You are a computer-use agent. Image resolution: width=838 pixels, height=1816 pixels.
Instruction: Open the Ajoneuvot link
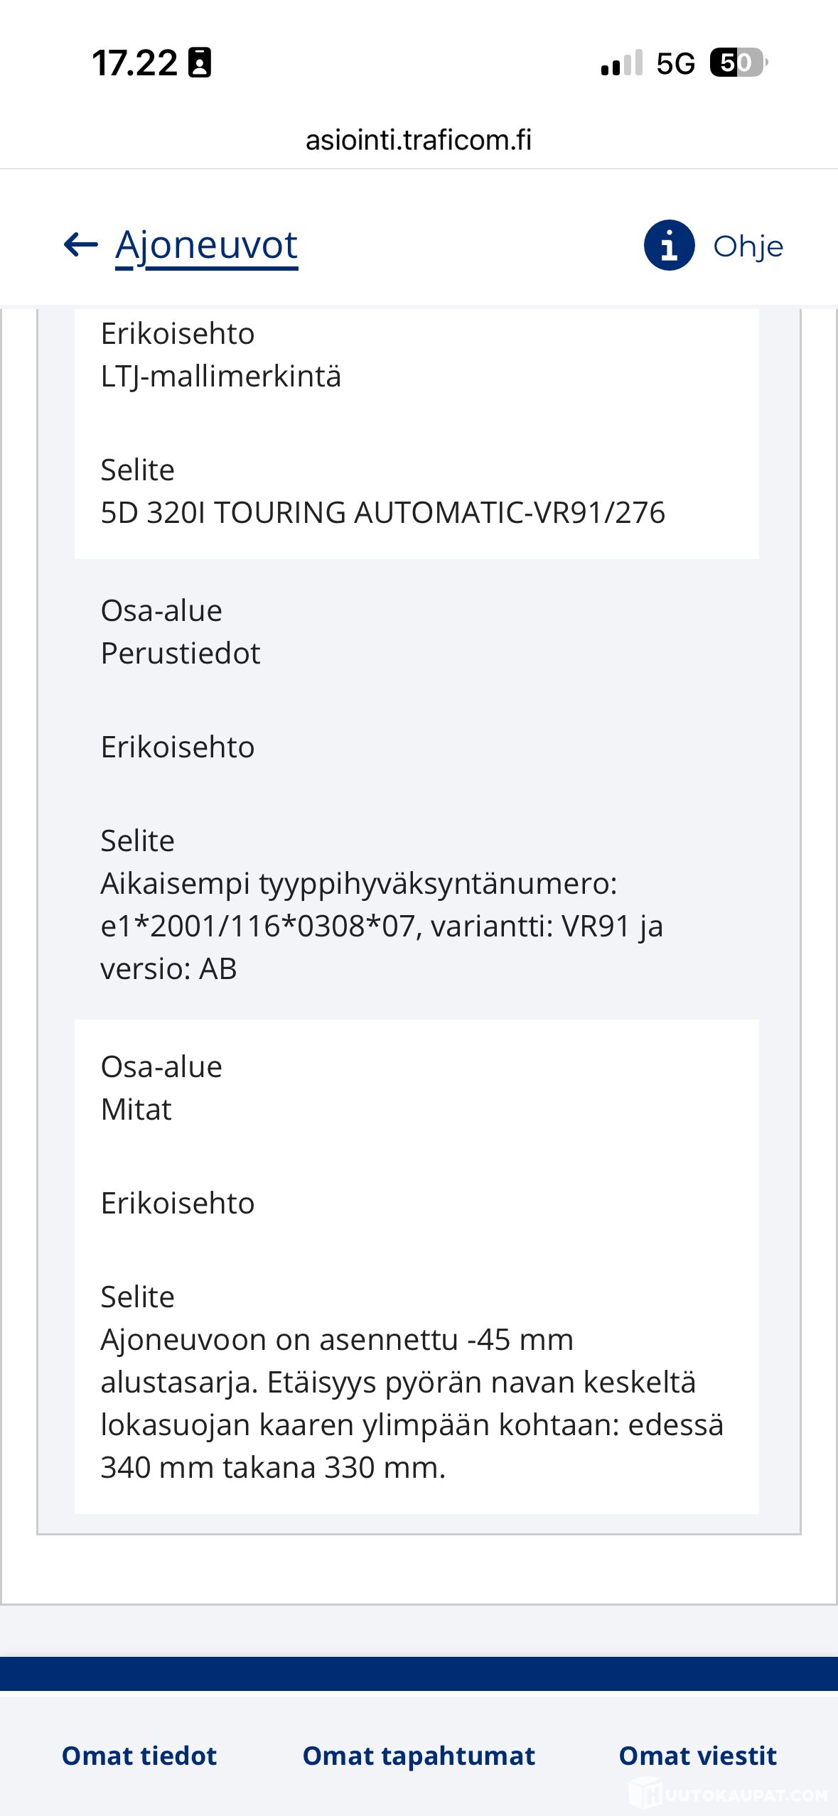coord(206,247)
